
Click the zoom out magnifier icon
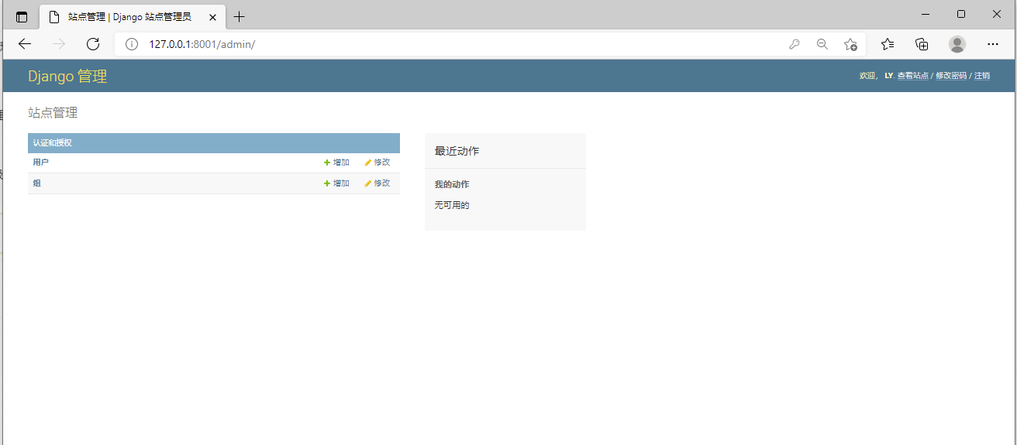click(x=822, y=44)
